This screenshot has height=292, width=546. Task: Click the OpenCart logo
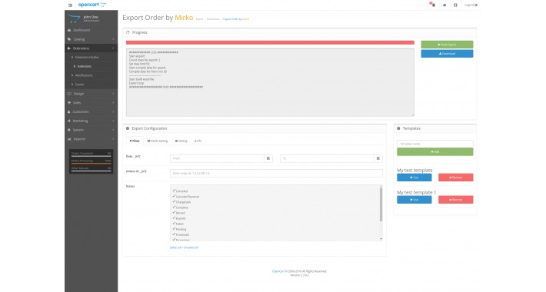92,5
